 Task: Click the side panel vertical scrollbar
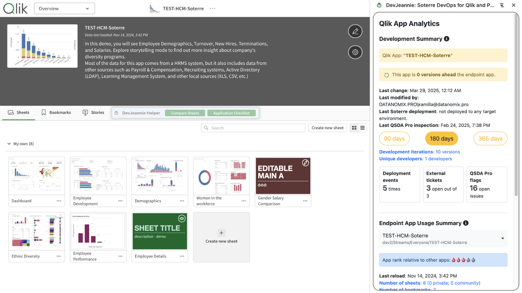516,104
